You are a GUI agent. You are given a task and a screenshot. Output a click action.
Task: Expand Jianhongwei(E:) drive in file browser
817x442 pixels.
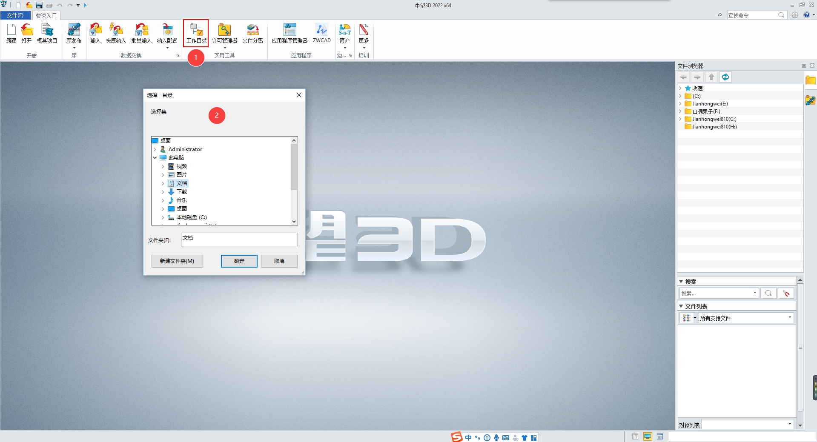point(680,104)
